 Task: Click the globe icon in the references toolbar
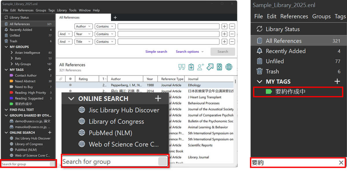pyautogui.click(x=229, y=67)
